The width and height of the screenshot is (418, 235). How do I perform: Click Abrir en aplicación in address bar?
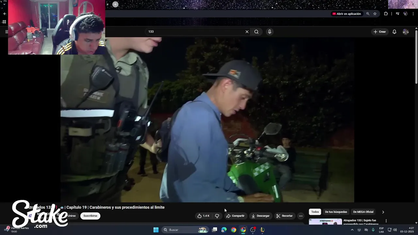pyautogui.click(x=346, y=14)
